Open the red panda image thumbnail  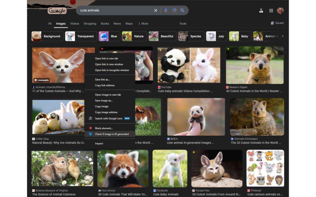point(123,168)
